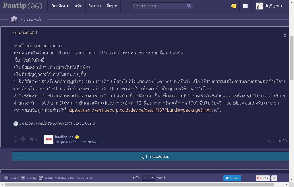Screen dimensions: 294x187
Task: Click the scroll-down arrow of vertical scrollbar
Action: point(292,180)
